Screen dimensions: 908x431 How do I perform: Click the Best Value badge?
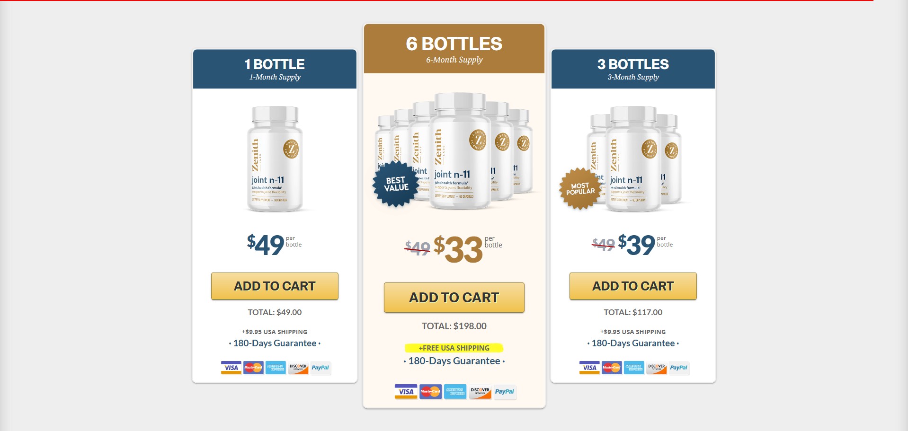(396, 184)
